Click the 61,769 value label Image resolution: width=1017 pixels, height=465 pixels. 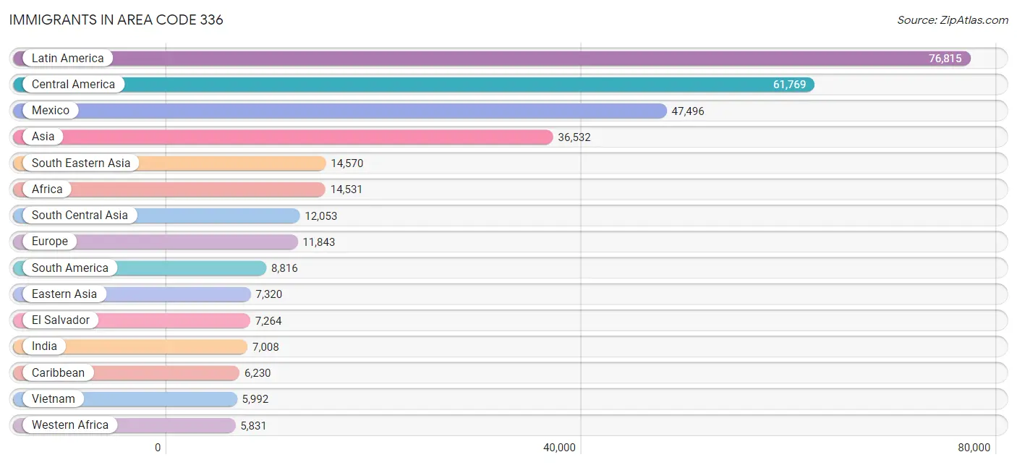pos(789,85)
